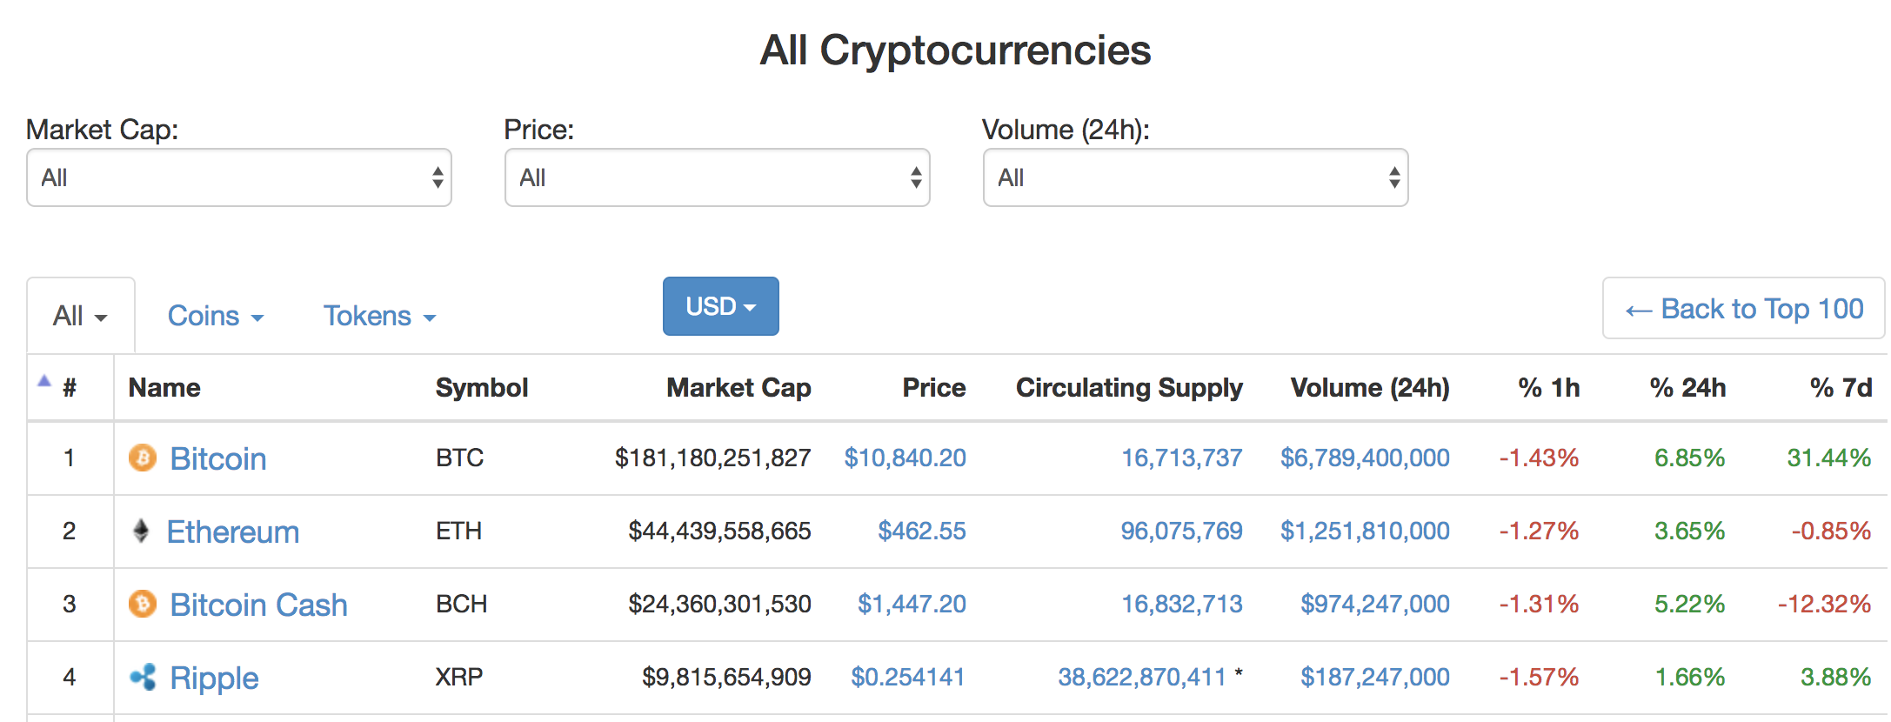Click the XRP symbol cell
Screen dimensions: 1891x722
point(459,677)
